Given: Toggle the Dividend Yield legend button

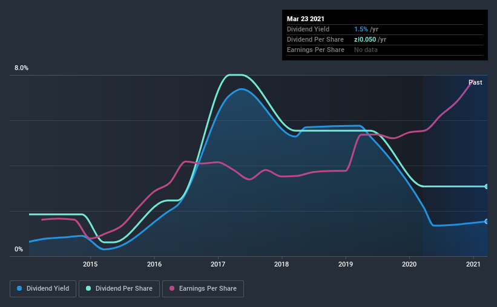Looking at the screenshot, I should [43, 289].
